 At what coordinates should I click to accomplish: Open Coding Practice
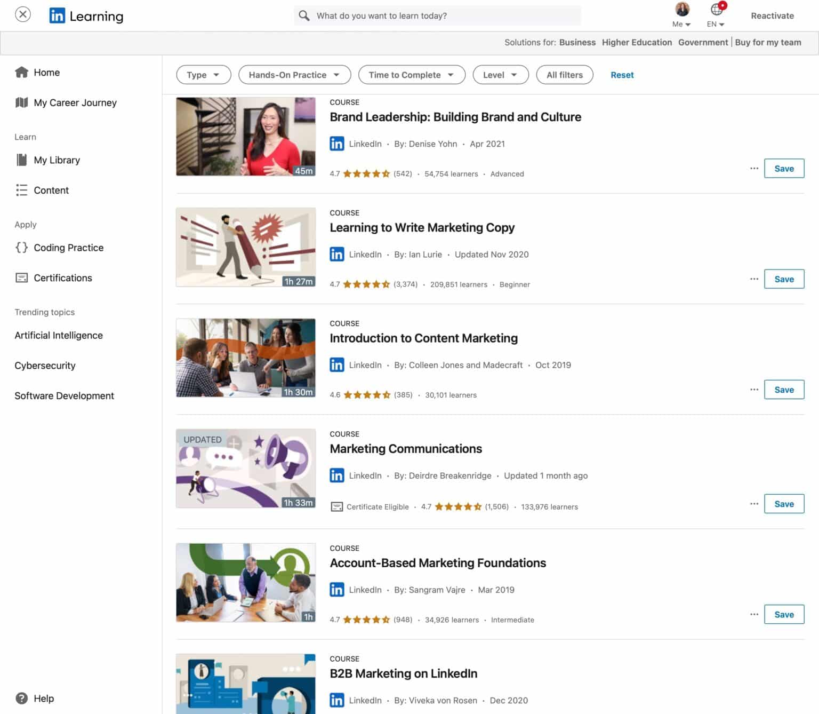point(68,248)
